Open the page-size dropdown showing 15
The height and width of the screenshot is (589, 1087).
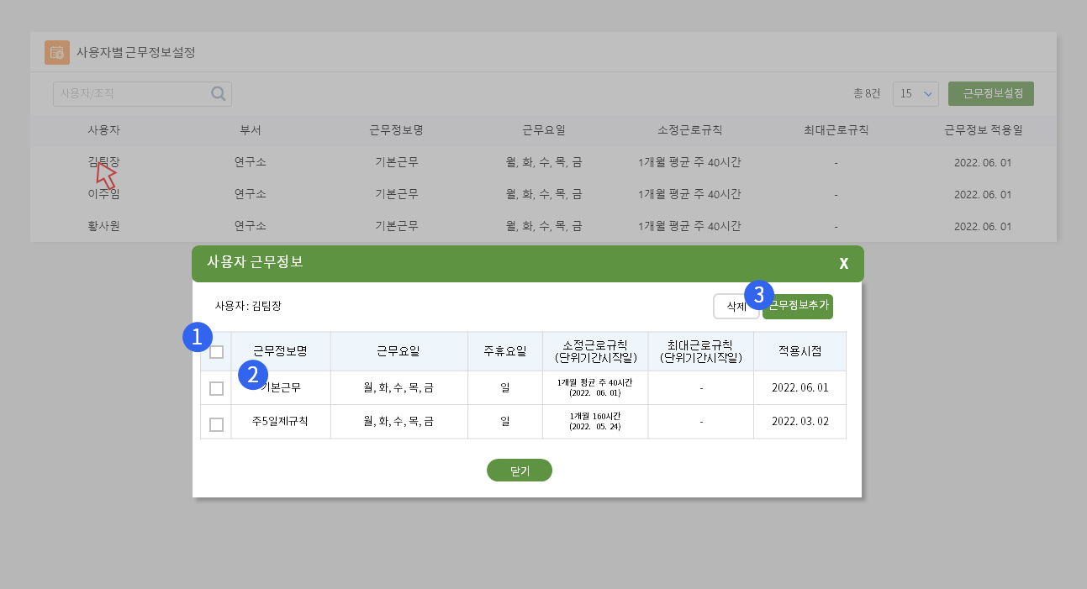(x=916, y=94)
